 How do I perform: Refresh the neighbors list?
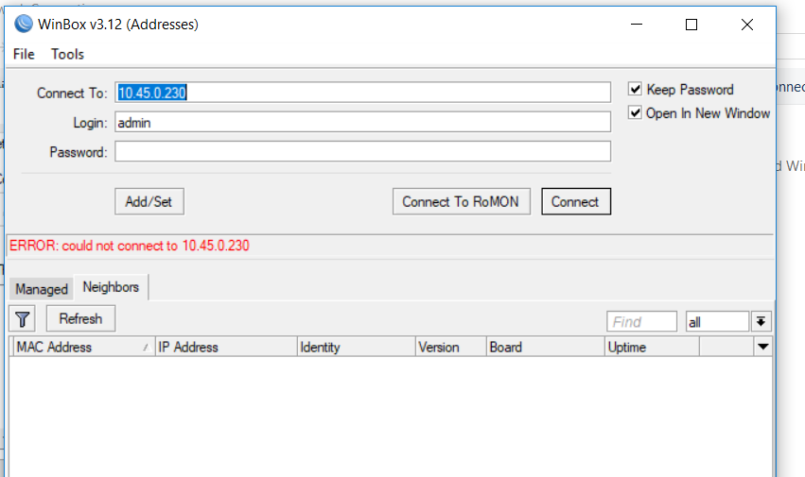pos(80,318)
